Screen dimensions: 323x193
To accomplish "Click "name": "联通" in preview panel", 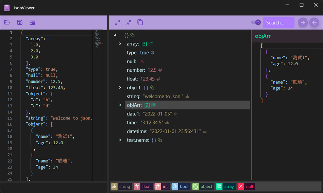I will pyautogui.click(x=288, y=82).
